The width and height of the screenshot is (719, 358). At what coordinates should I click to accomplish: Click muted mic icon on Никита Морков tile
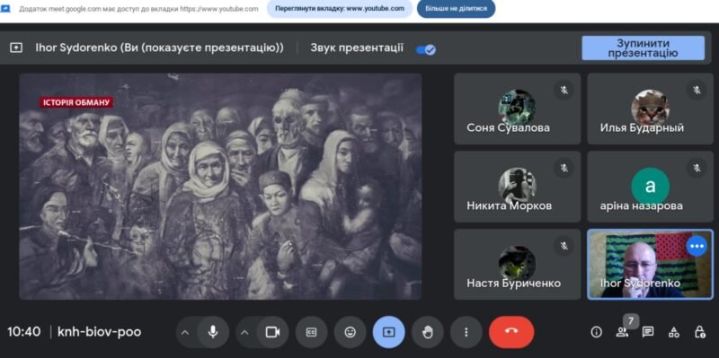click(x=564, y=168)
